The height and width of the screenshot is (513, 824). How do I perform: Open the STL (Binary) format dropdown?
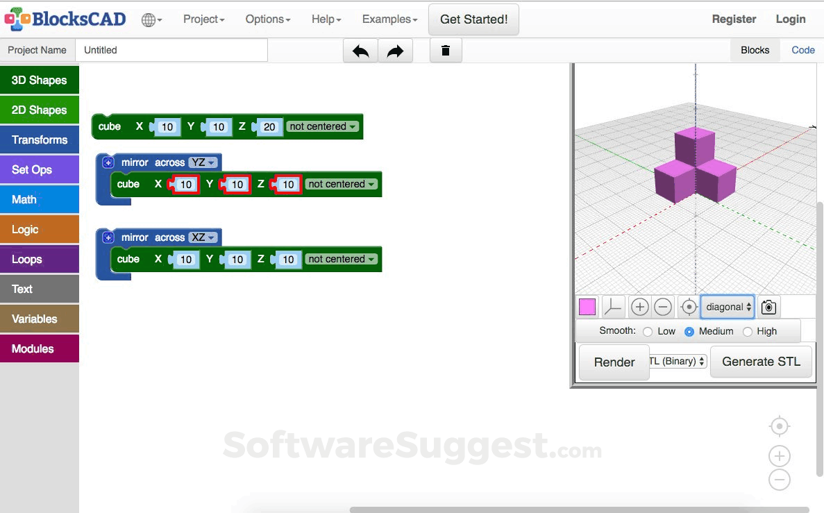pos(677,361)
